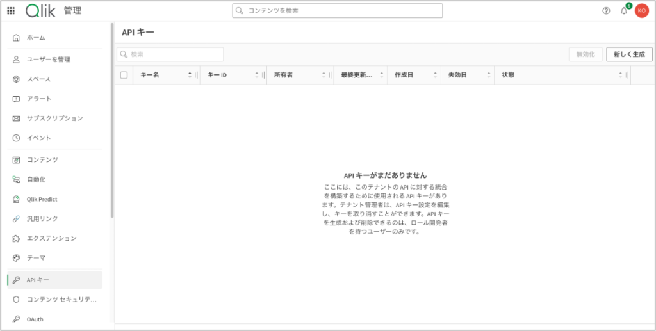The image size is (656, 331).
Task: Sort by the 所有者 column arrows
Action: click(324, 75)
